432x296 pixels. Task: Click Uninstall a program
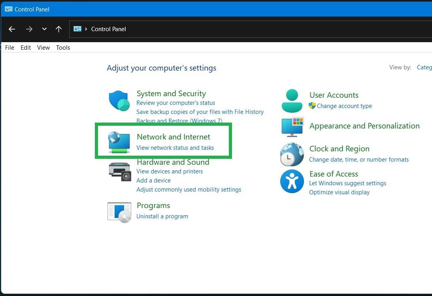click(x=162, y=216)
